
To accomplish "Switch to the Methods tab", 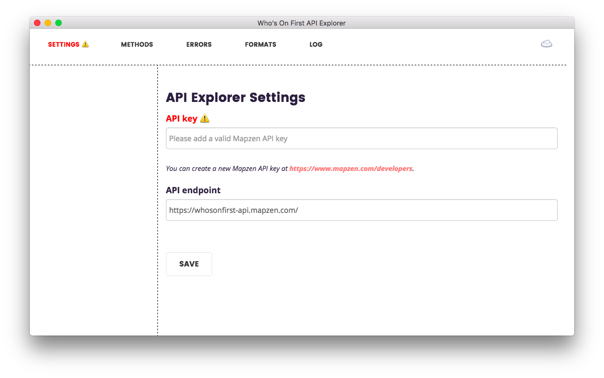I will (x=137, y=45).
